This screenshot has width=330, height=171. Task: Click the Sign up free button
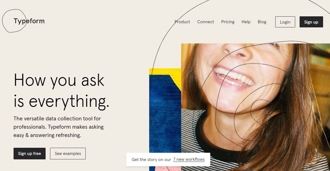point(30,154)
